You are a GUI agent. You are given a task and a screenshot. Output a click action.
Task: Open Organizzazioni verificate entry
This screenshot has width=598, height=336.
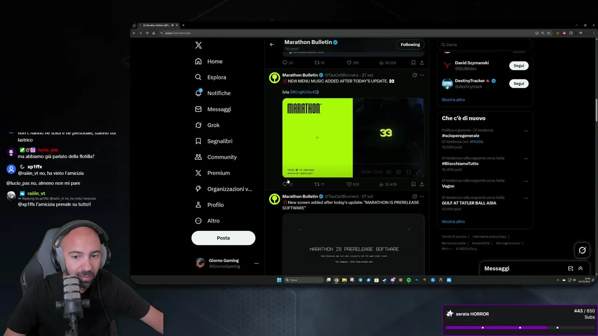(223, 189)
